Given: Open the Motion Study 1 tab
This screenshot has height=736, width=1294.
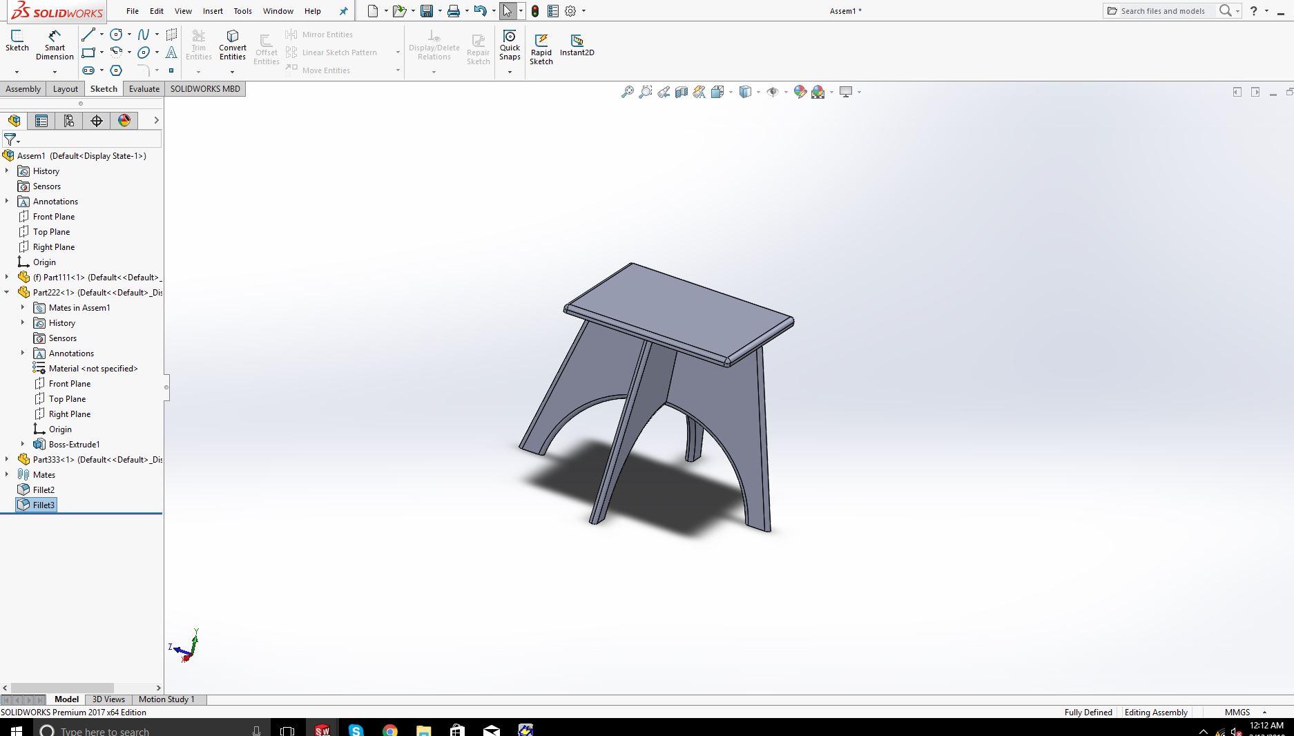Looking at the screenshot, I should click(166, 699).
